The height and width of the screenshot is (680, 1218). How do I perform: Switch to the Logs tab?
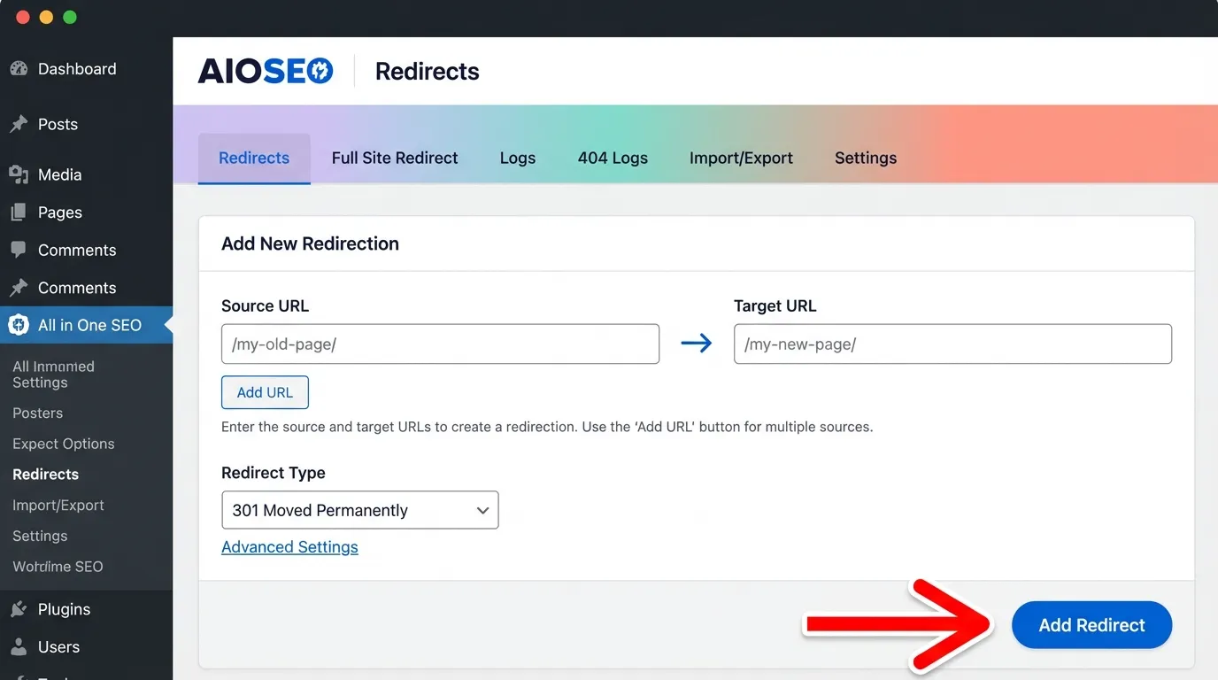click(x=517, y=158)
